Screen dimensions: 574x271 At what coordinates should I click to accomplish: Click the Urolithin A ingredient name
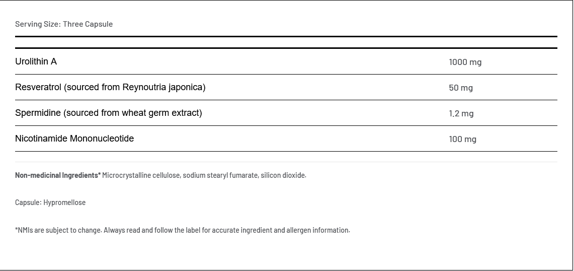click(x=36, y=61)
